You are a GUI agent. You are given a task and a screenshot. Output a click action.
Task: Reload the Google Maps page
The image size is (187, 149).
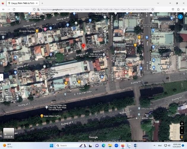[x=14, y=9]
